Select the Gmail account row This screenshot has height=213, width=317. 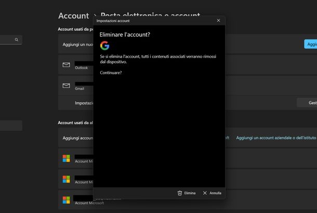click(x=188, y=86)
